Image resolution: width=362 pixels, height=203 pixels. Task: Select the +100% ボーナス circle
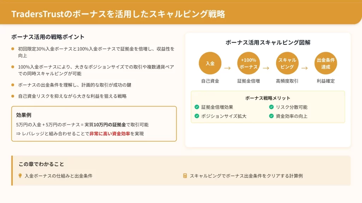249,63
